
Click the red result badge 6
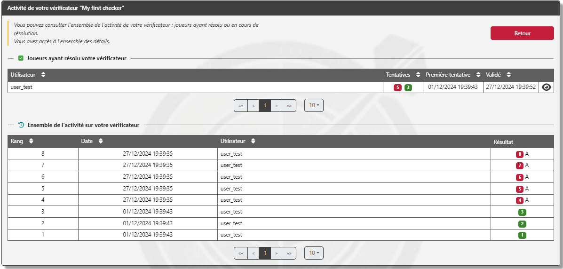coord(520,177)
